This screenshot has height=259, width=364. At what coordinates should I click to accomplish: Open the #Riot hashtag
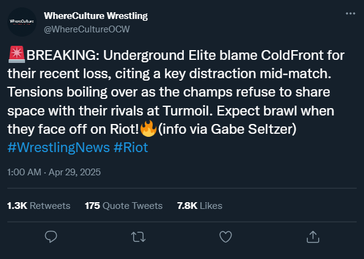pyautogui.click(x=131, y=147)
